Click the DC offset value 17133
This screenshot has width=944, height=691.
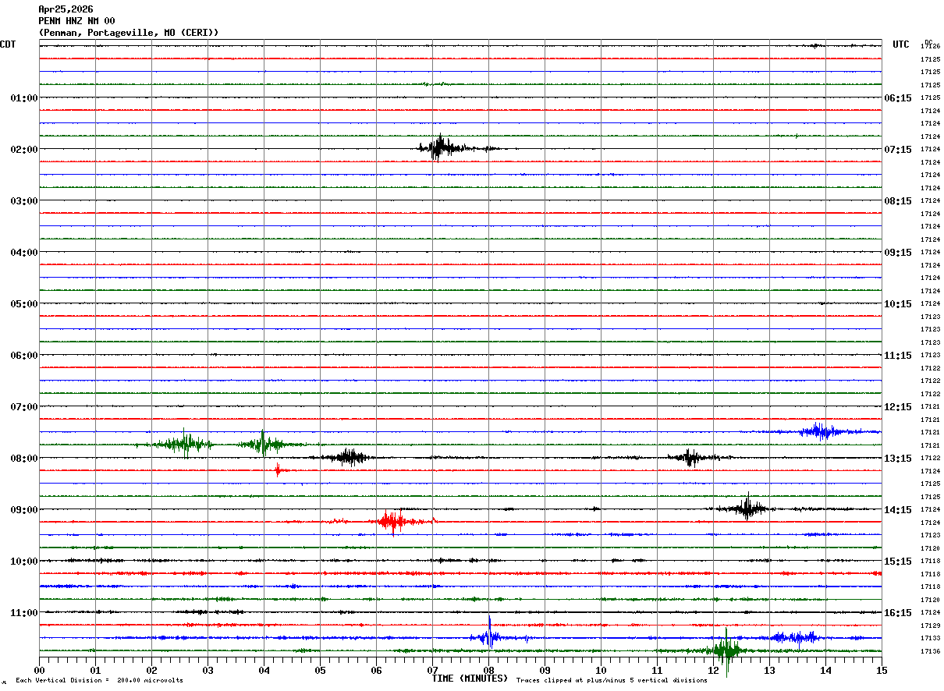[930, 639]
